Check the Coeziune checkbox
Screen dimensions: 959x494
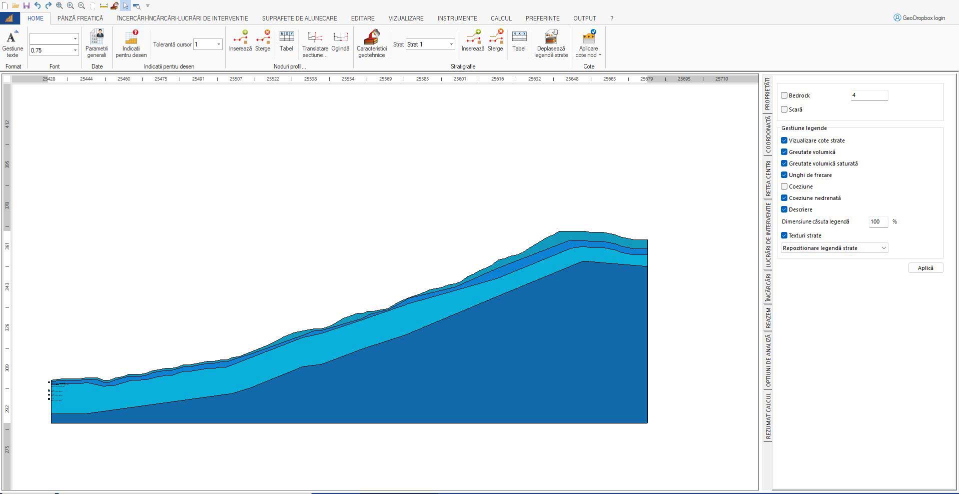coord(784,186)
